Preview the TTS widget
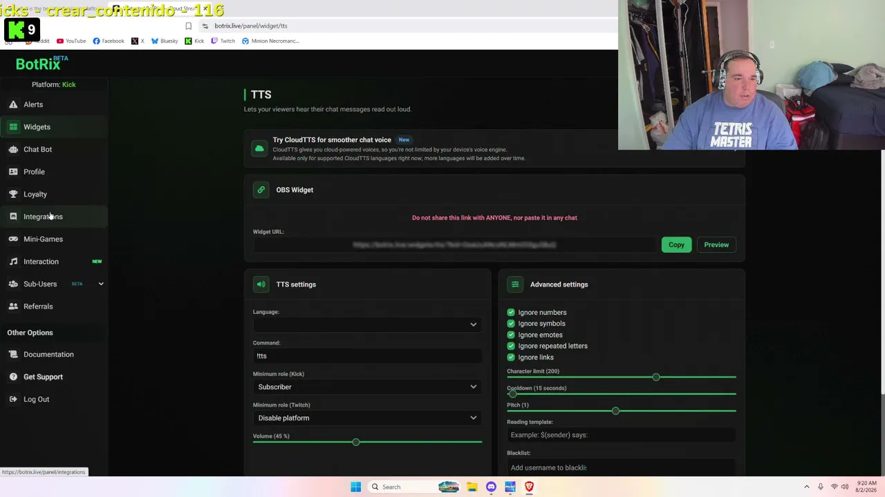This screenshot has width=885, height=497. 716,244
